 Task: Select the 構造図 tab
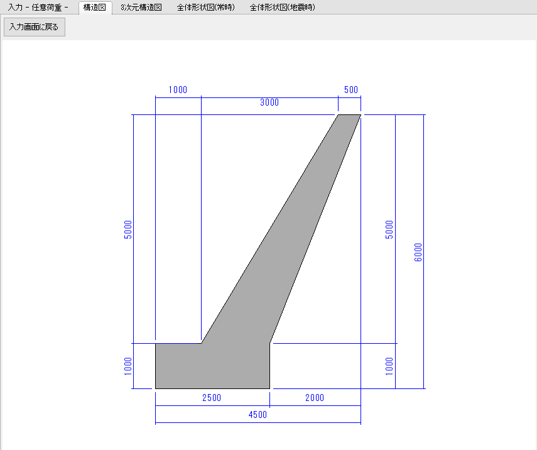(95, 7)
